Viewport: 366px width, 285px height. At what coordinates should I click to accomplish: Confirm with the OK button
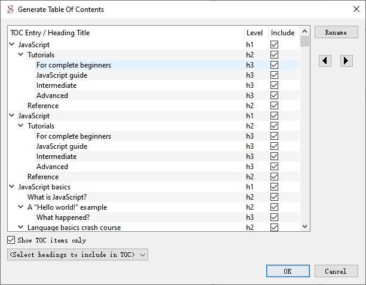pos(288,271)
